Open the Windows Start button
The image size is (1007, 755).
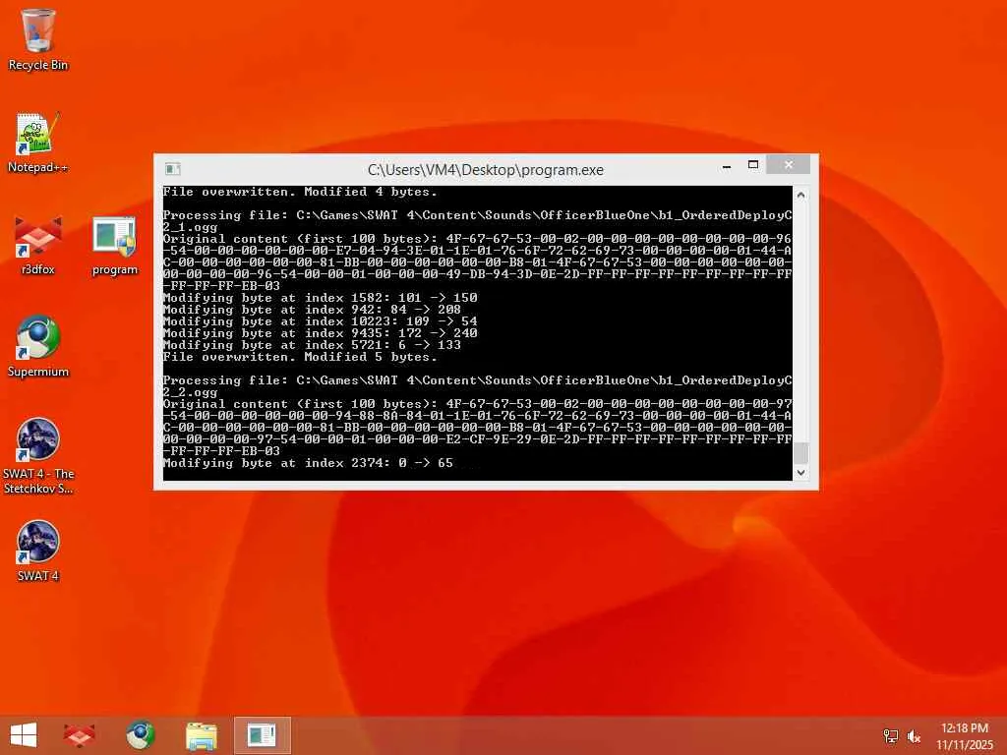point(24,735)
